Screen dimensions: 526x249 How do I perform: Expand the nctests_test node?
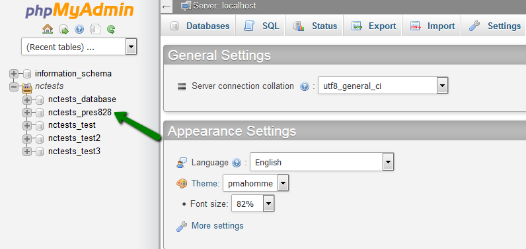(27, 126)
